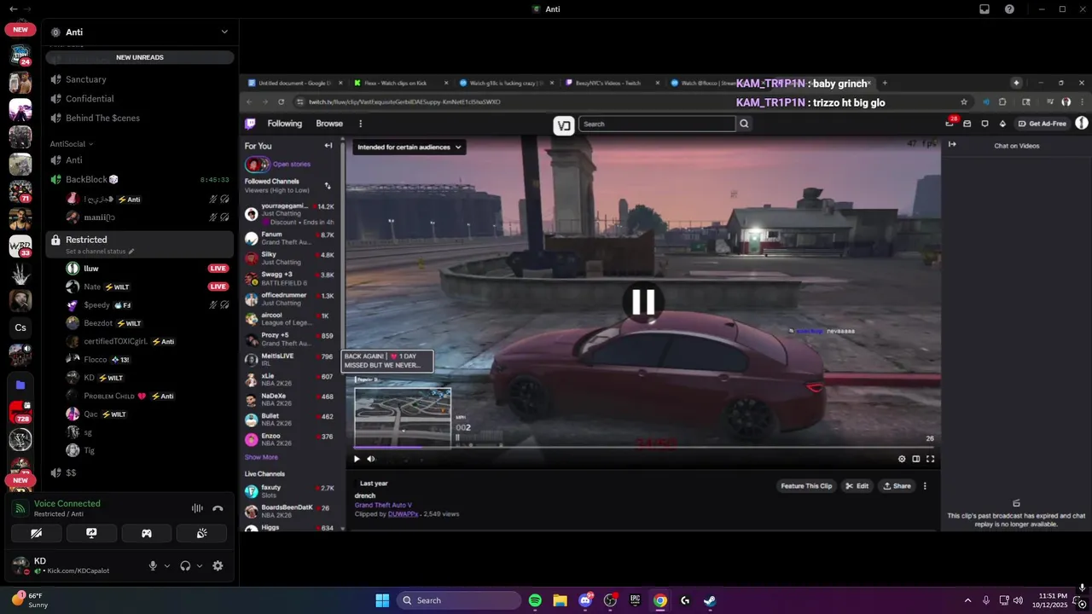Turn on the Discord camera
1092x614 pixels.
tap(37, 533)
